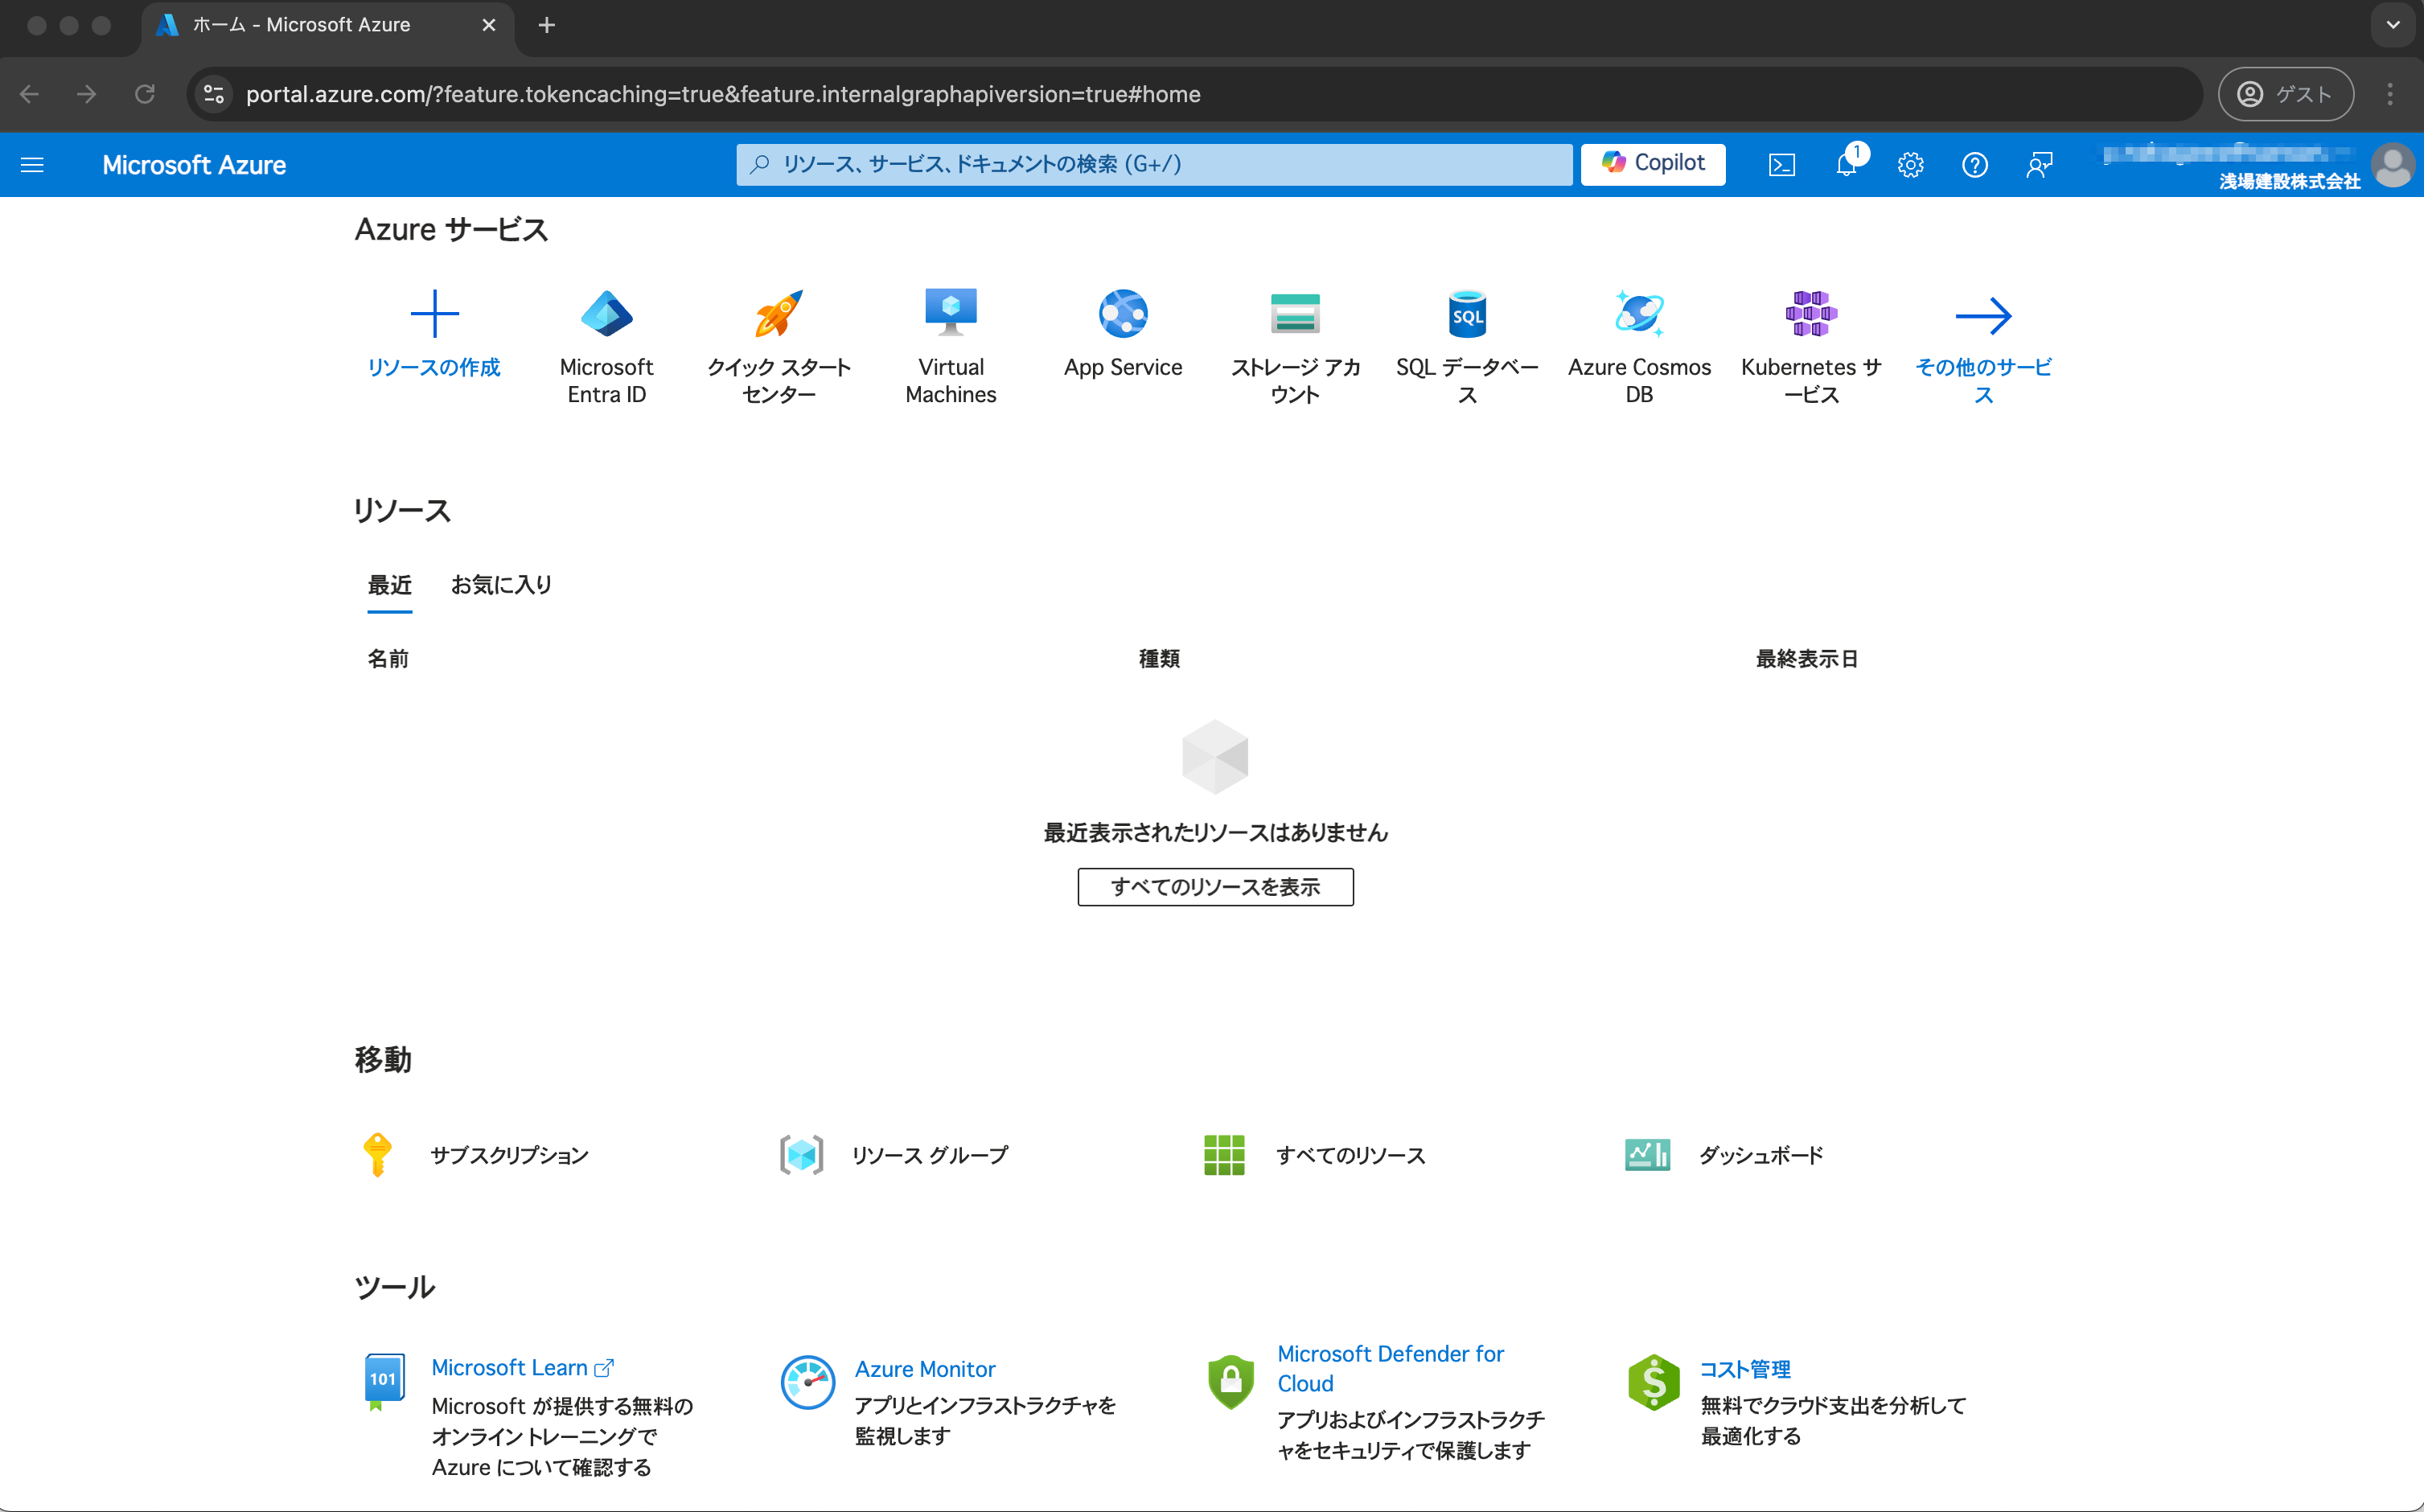Click the 名前 column header
The image size is (2424, 1512).
[388, 659]
